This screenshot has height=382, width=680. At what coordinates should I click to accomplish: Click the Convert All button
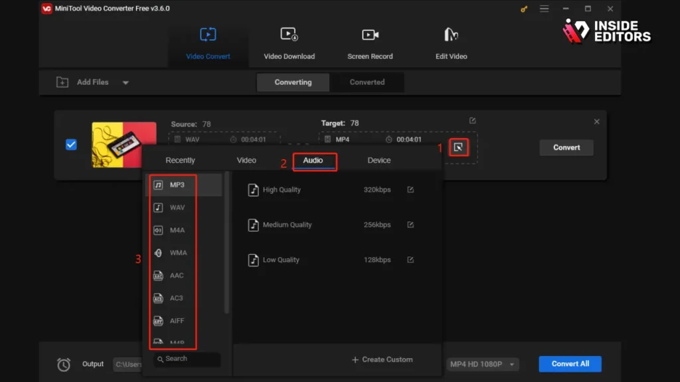pyautogui.click(x=570, y=364)
